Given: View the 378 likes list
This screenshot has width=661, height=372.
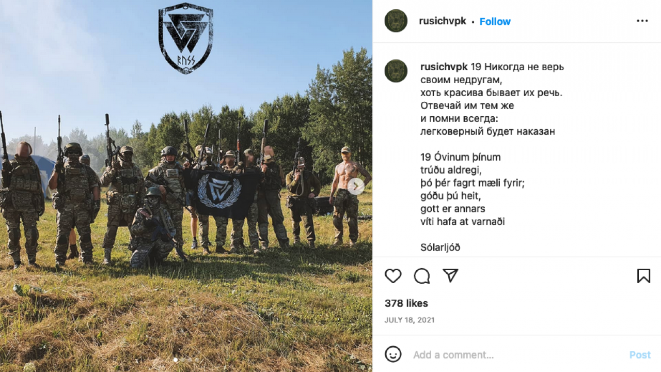Looking at the screenshot, I should coord(406,303).
